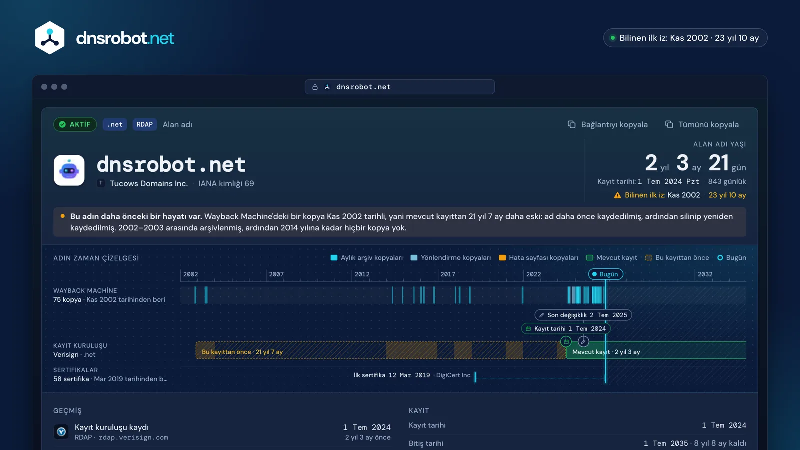Click the robot favicon beside dnsrobot.net heading
The height and width of the screenshot is (450, 800).
[69, 170]
